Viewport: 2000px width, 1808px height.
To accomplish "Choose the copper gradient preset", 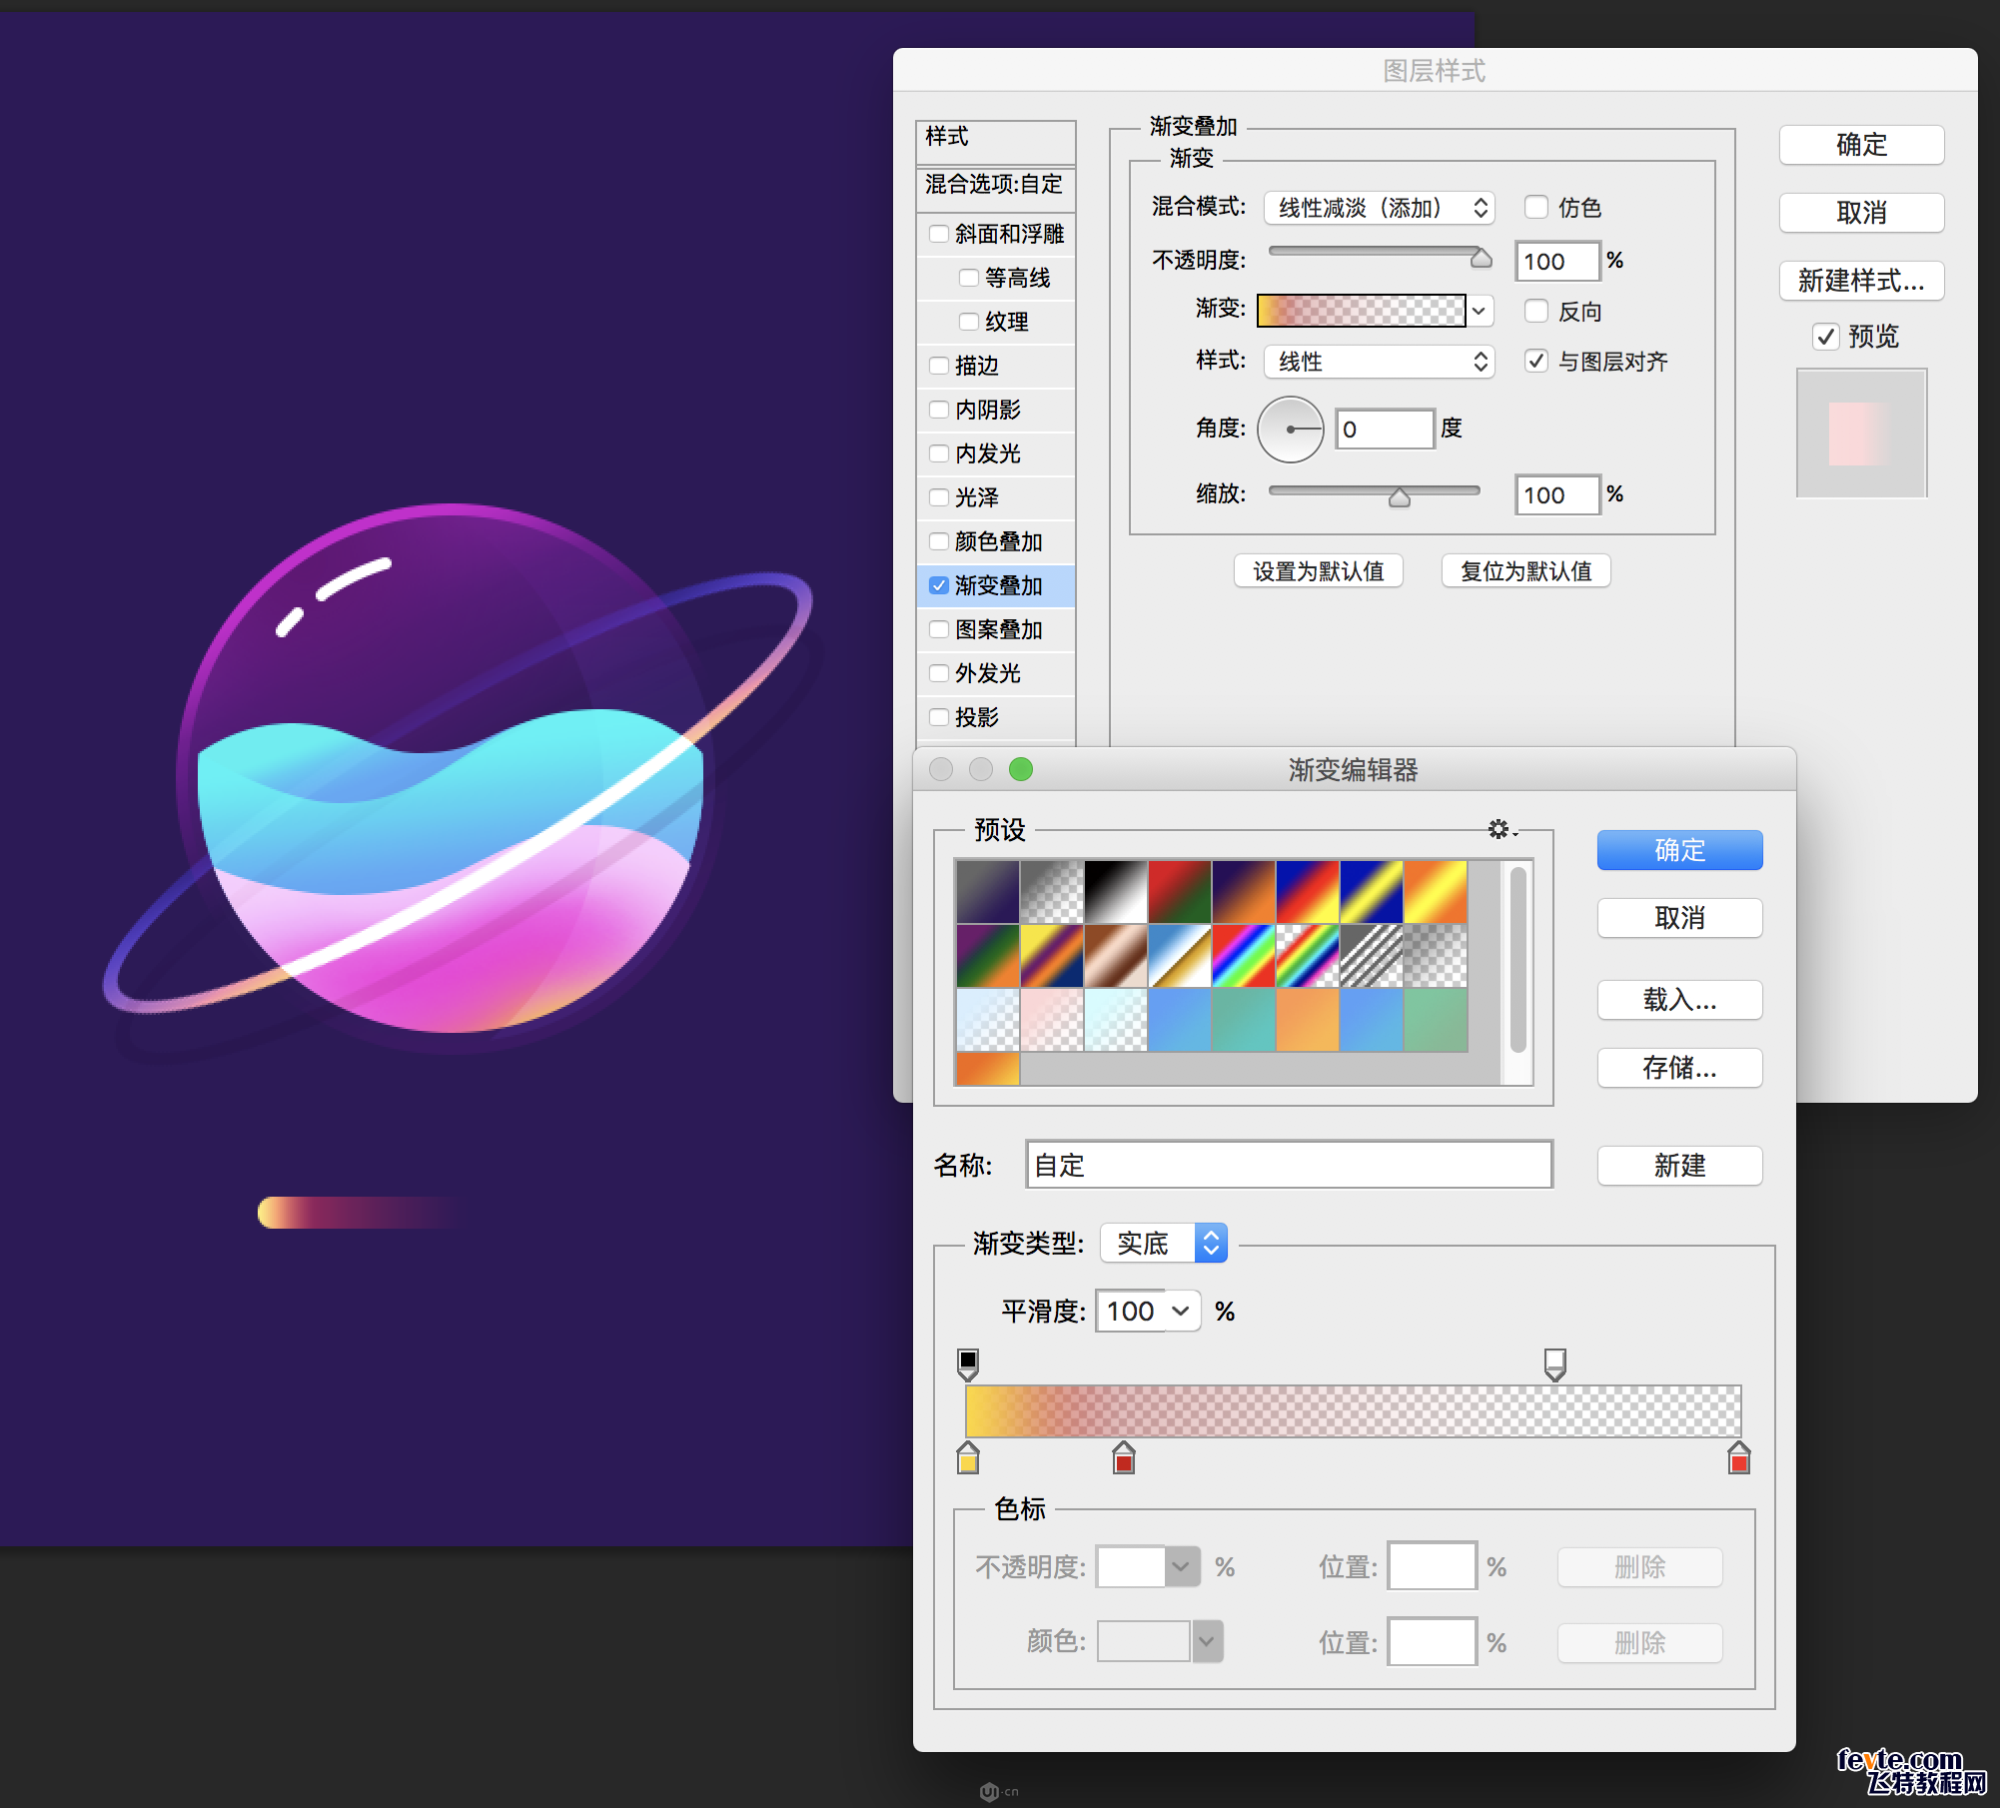I will tap(1116, 956).
